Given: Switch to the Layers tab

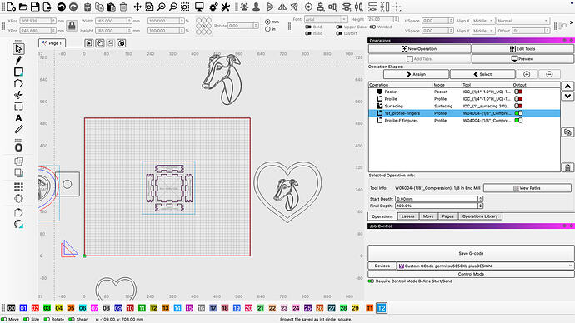Looking at the screenshot, I should [x=407, y=216].
